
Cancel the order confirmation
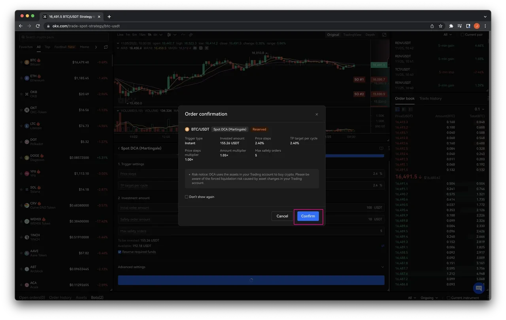pos(282,216)
